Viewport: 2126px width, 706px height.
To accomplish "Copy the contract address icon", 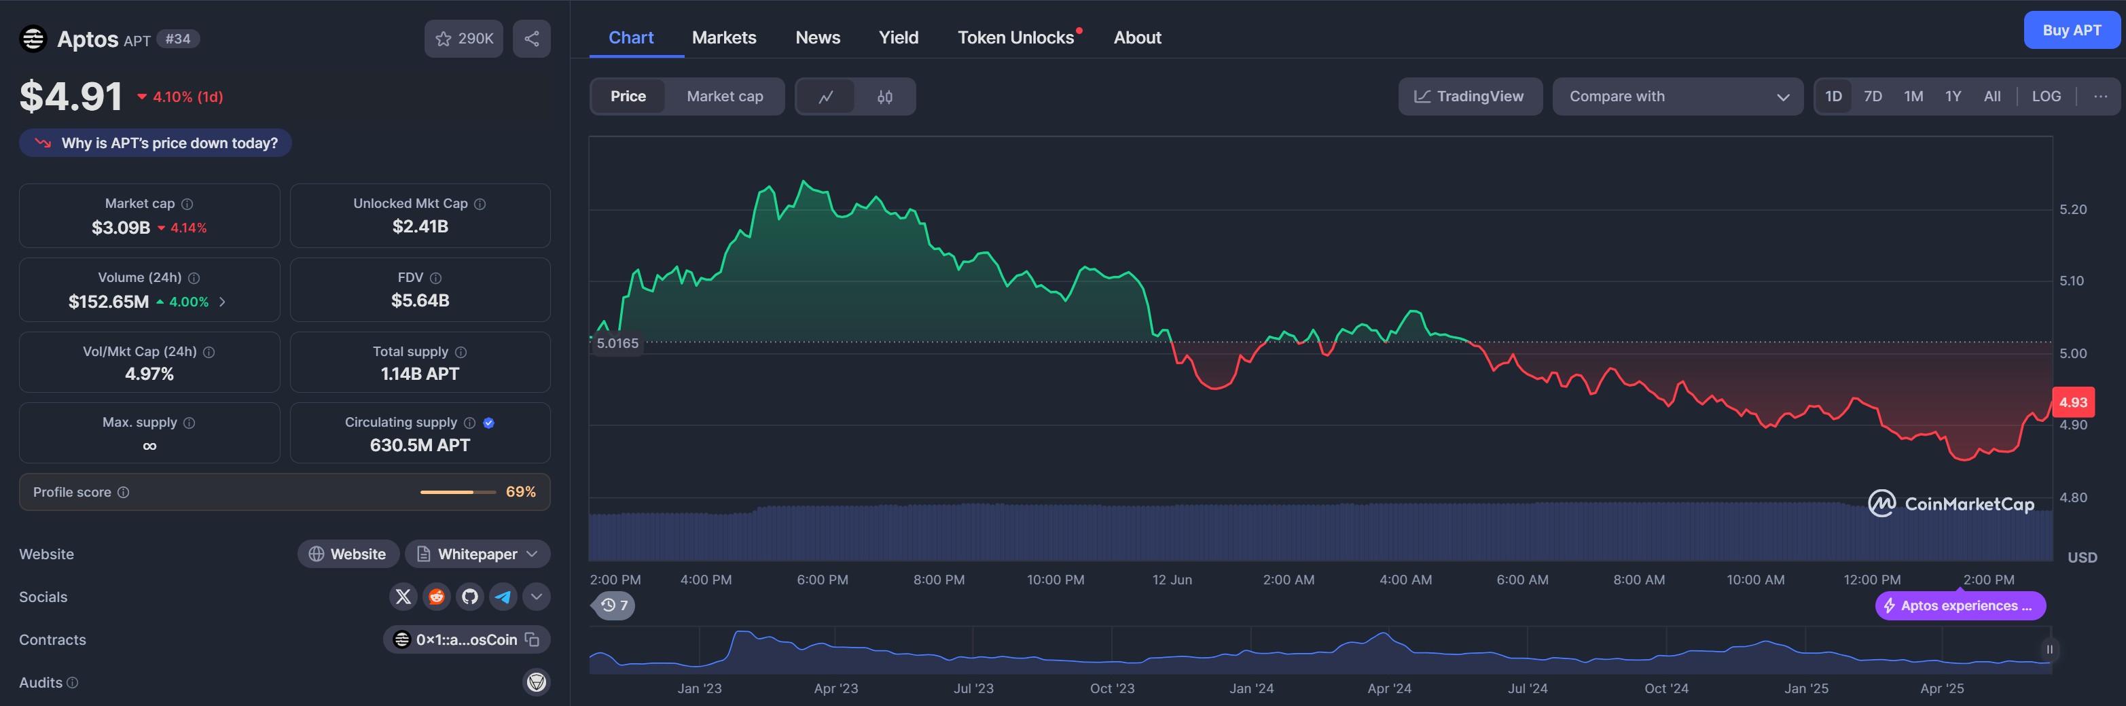I will [533, 640].
